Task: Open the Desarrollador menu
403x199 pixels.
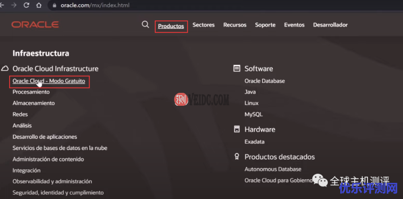Action: tap(330, 25)
